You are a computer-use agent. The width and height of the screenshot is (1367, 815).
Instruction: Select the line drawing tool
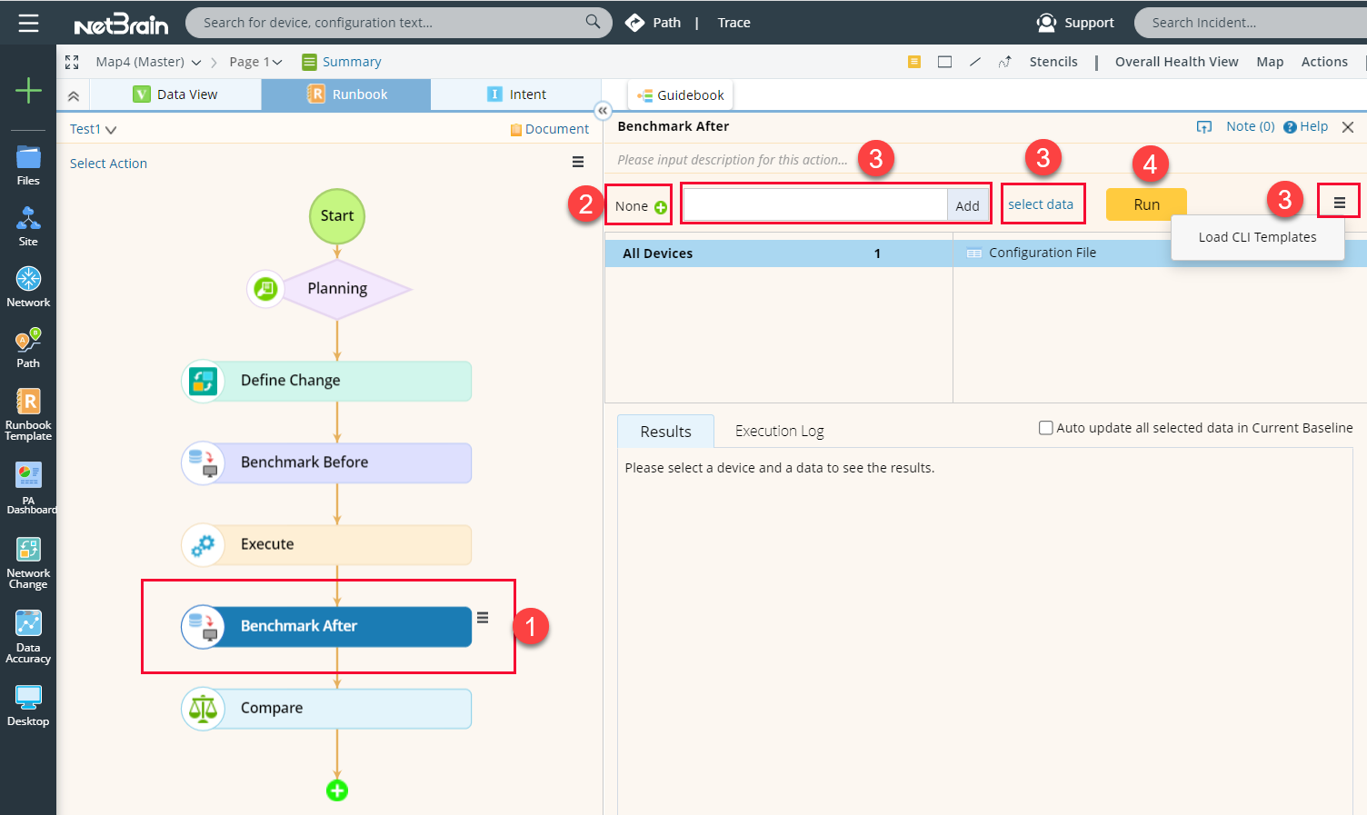point(975,62)
